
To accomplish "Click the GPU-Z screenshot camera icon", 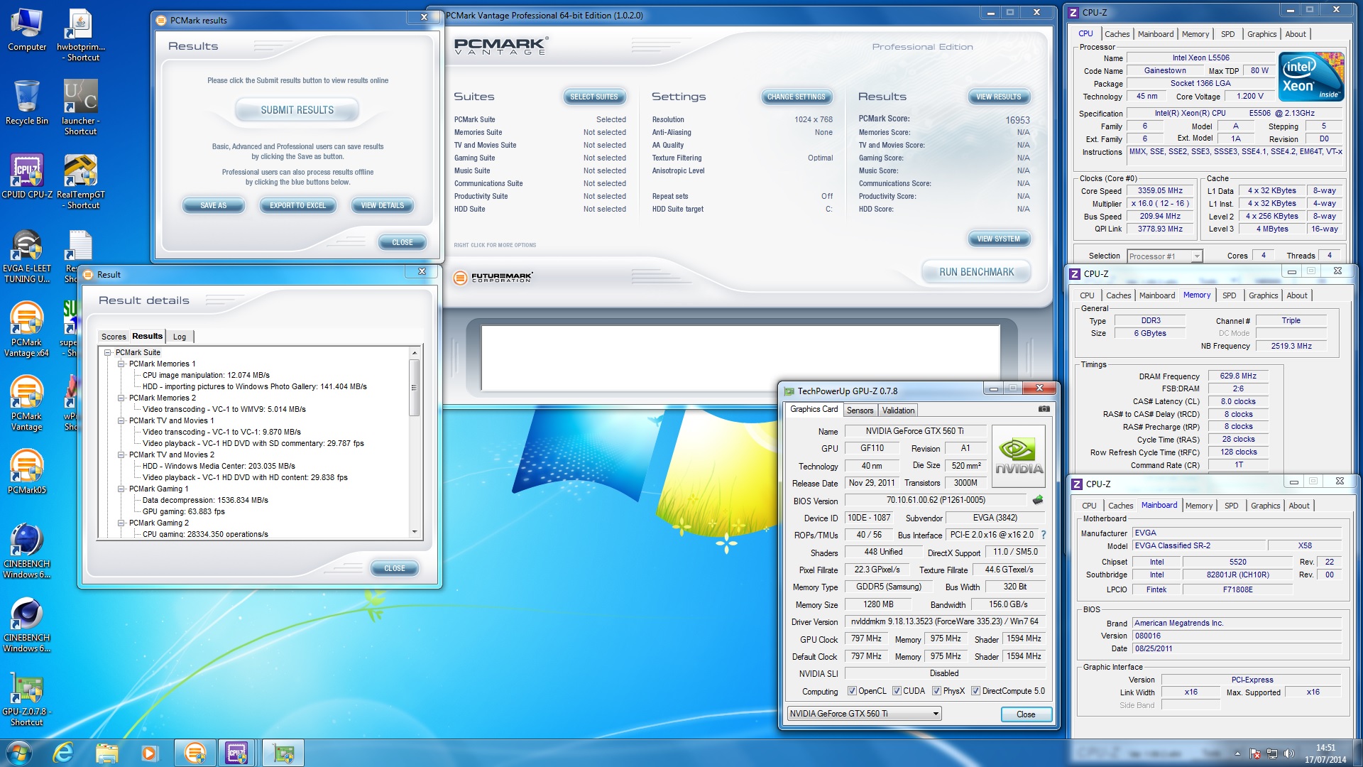I will point(1044,409).
